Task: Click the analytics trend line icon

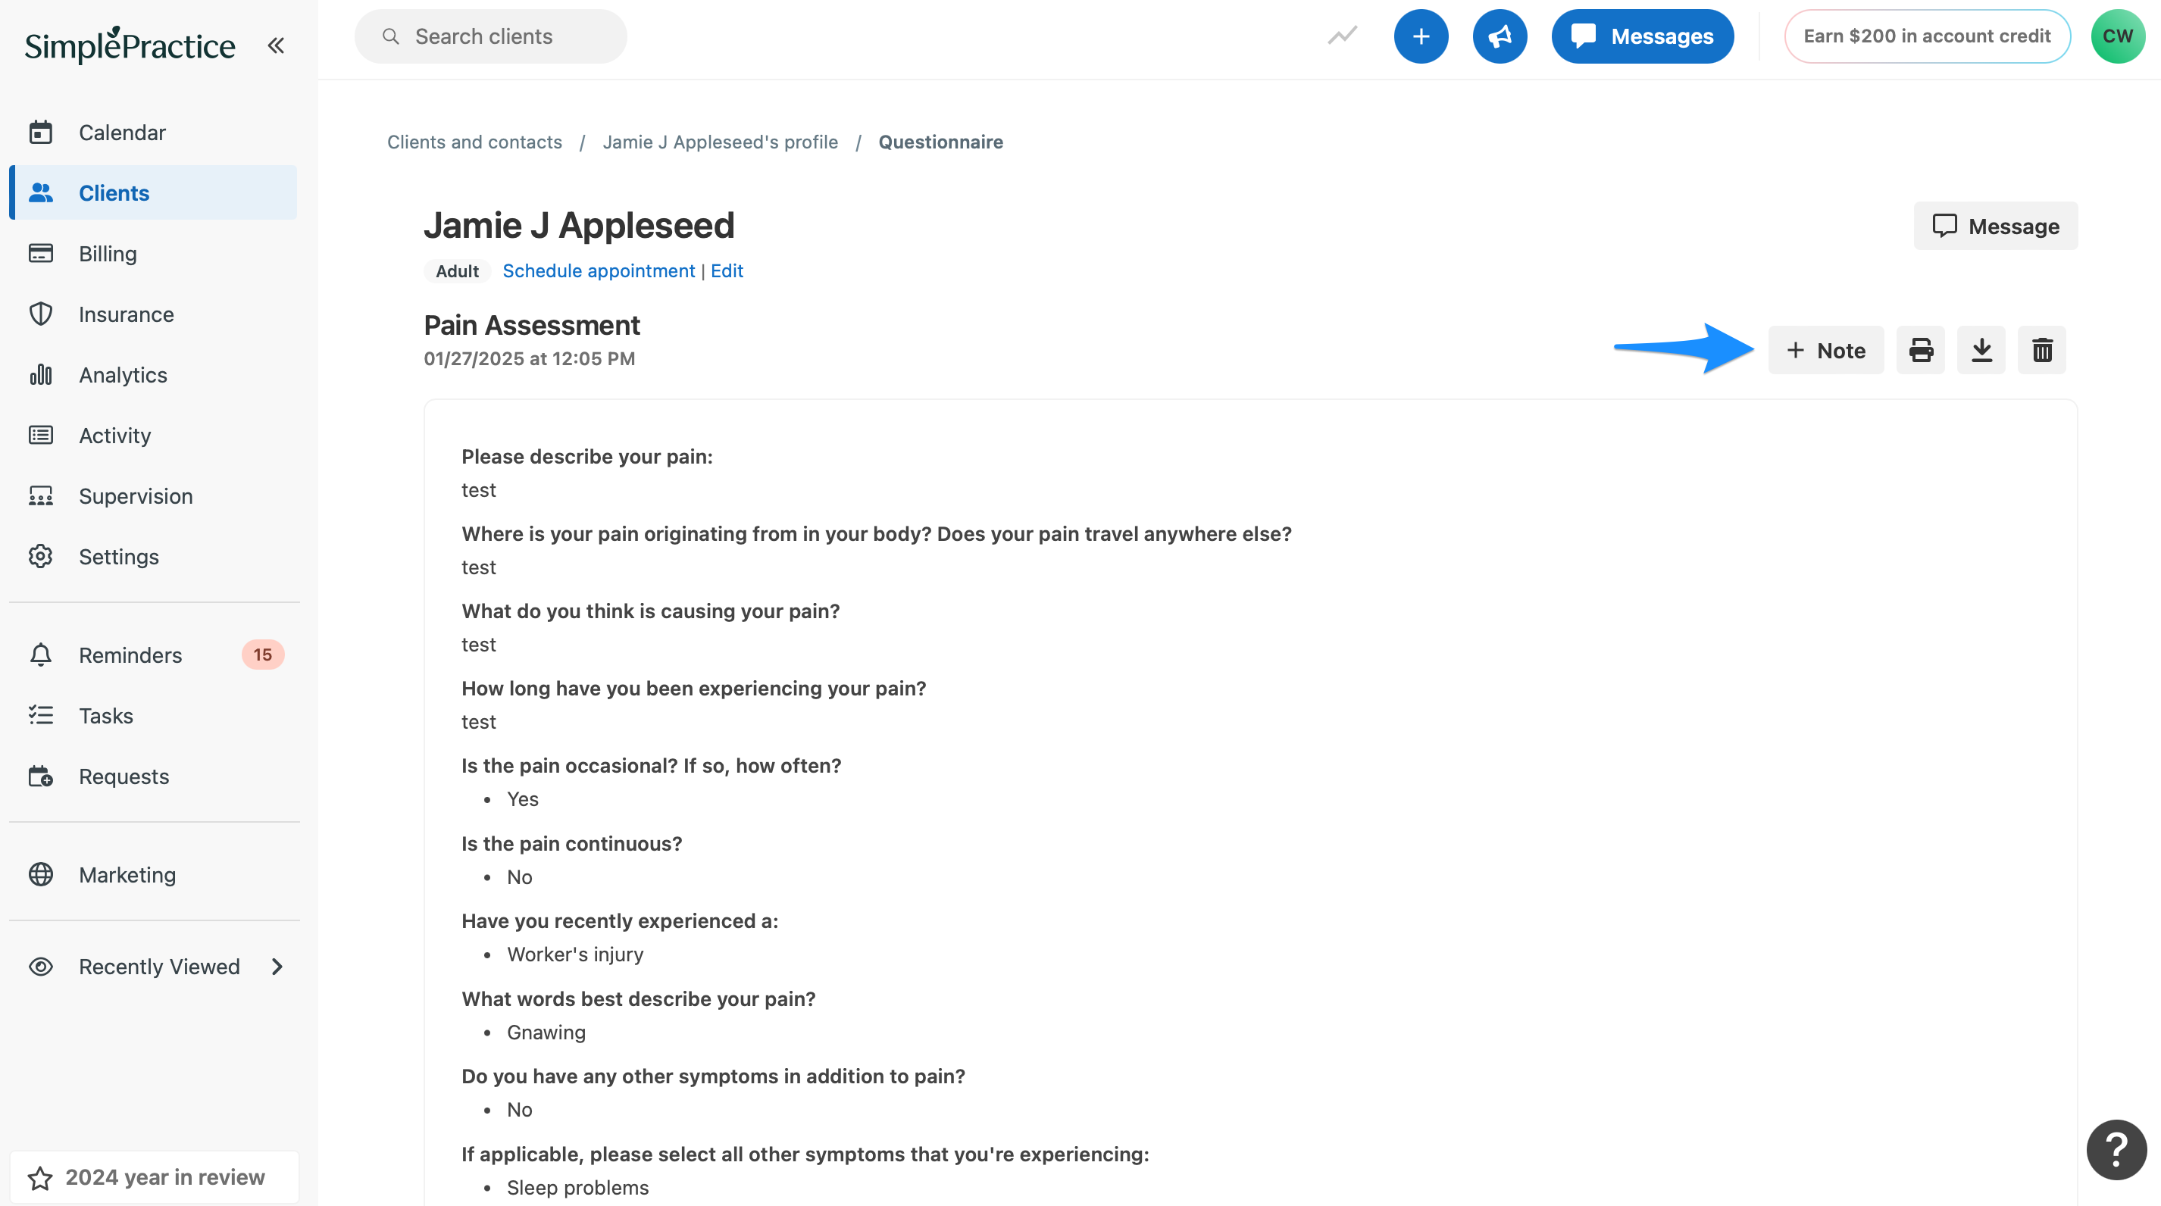Action: [x=1342, y=36]
